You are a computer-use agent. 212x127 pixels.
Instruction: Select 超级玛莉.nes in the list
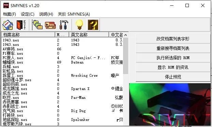point(15,85)
